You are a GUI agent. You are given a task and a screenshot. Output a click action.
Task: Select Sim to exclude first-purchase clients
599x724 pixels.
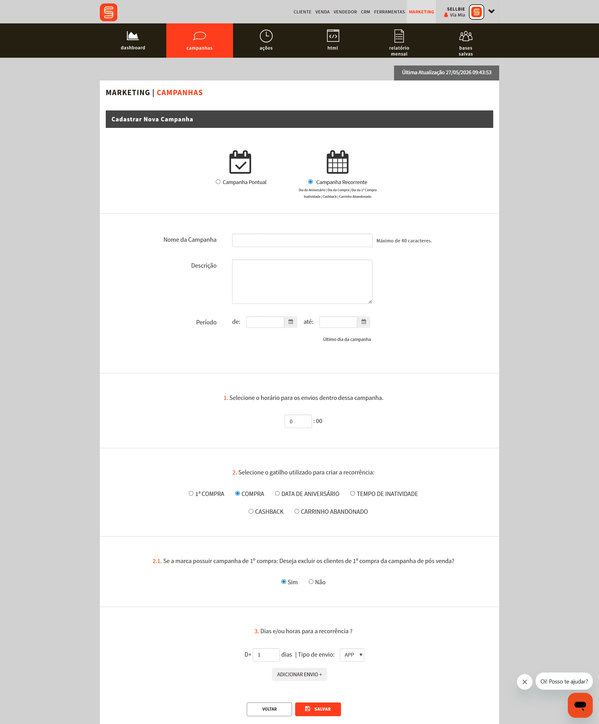point(284,582)
